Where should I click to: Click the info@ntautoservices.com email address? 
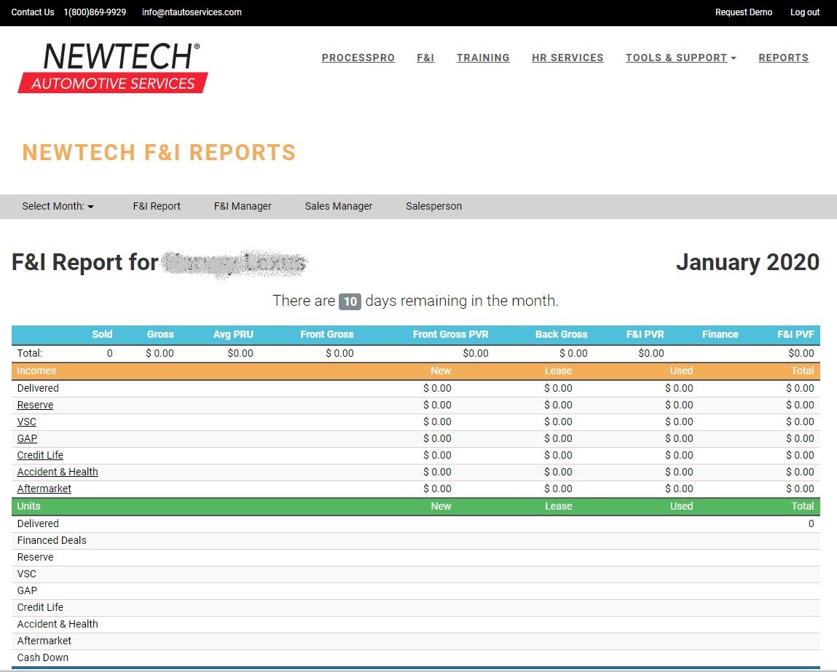coord(192,12)
